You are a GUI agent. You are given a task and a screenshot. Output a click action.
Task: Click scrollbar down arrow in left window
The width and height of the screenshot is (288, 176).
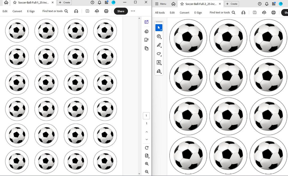pyautogui.click(x=139, y=174)
